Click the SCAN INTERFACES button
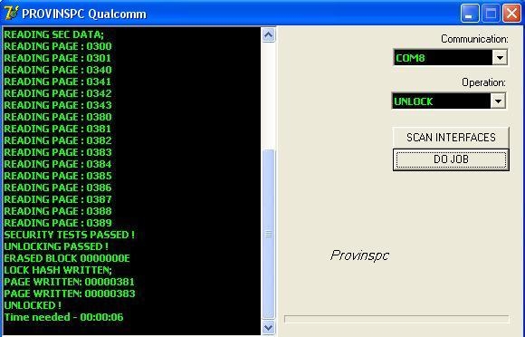Image resolution: width=525 pixels, height=337 pixels. [451, 138]
